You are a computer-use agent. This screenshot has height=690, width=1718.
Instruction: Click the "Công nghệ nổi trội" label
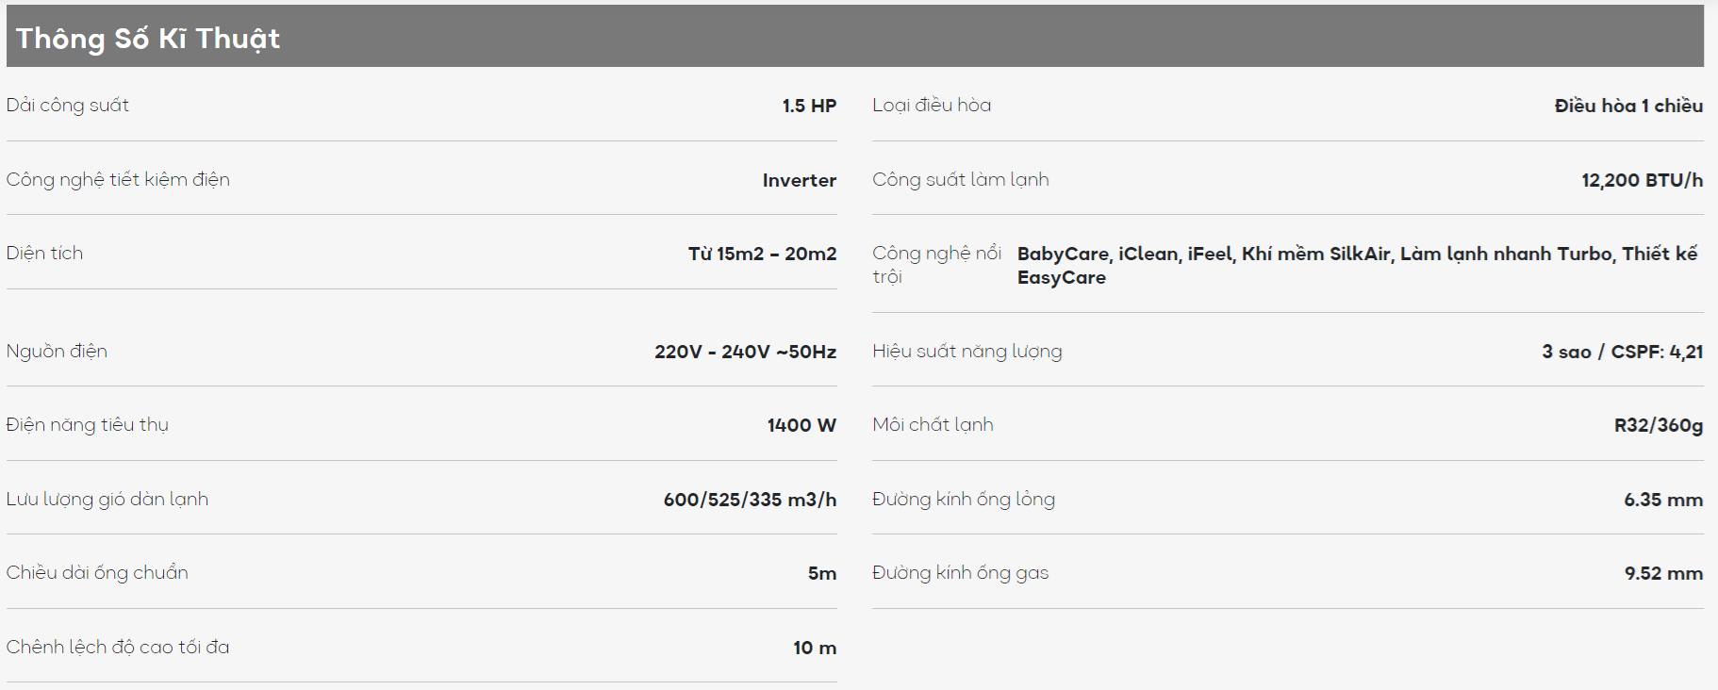(x=936, y=265)
